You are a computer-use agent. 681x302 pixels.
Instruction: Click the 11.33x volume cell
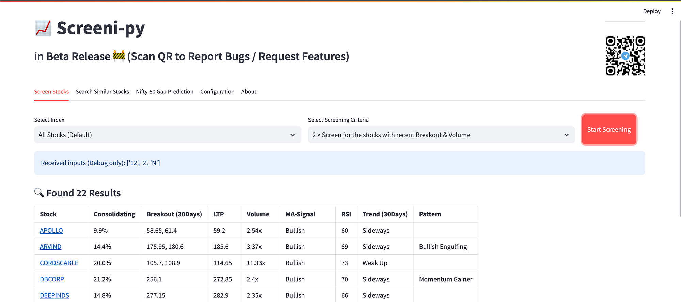[260, 263]
